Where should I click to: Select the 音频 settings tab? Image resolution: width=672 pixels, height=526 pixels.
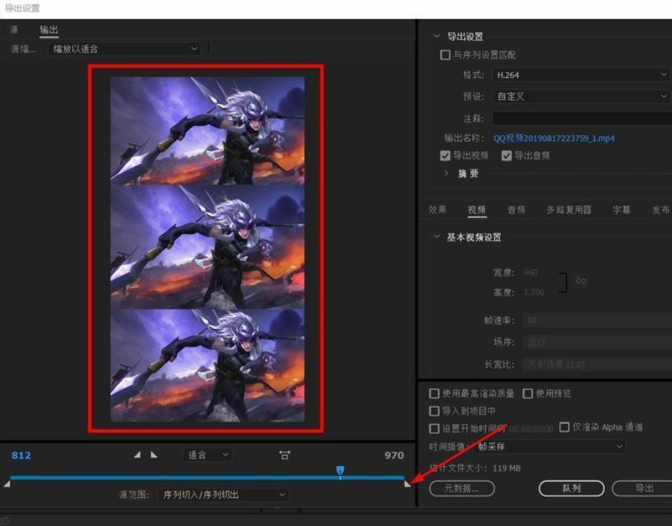pos(515,209)
